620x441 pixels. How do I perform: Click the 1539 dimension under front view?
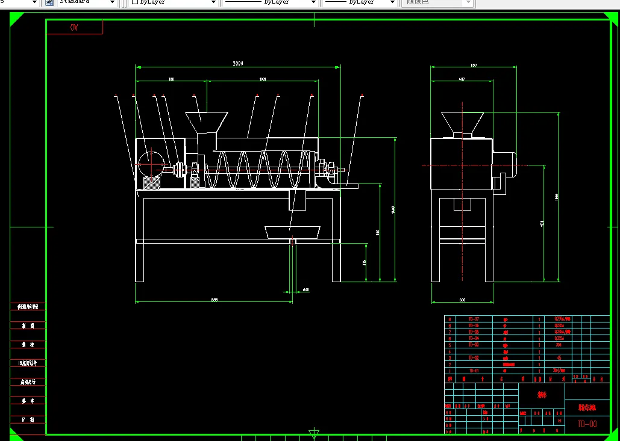(x=214, y=300)
